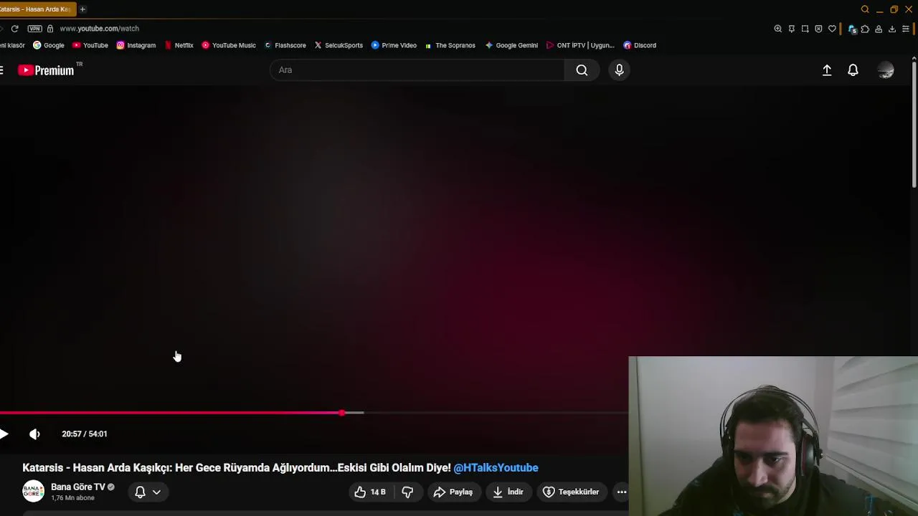This screenshot has width=918, height=516.
Task: Open the browser easy setup sliders icon
Action: tap(906, 29)
